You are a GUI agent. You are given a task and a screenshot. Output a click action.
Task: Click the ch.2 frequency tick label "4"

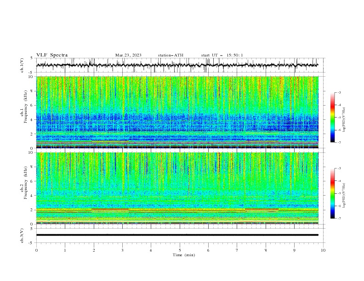(x=32, y=196)
